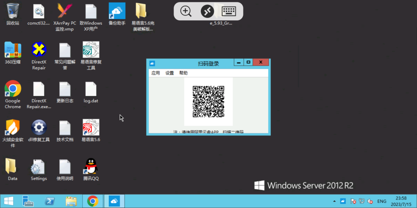This screenshot has width=417, height=208.
Task: Launch the 360压缩 shortcut
Action: tap(13, 50)
